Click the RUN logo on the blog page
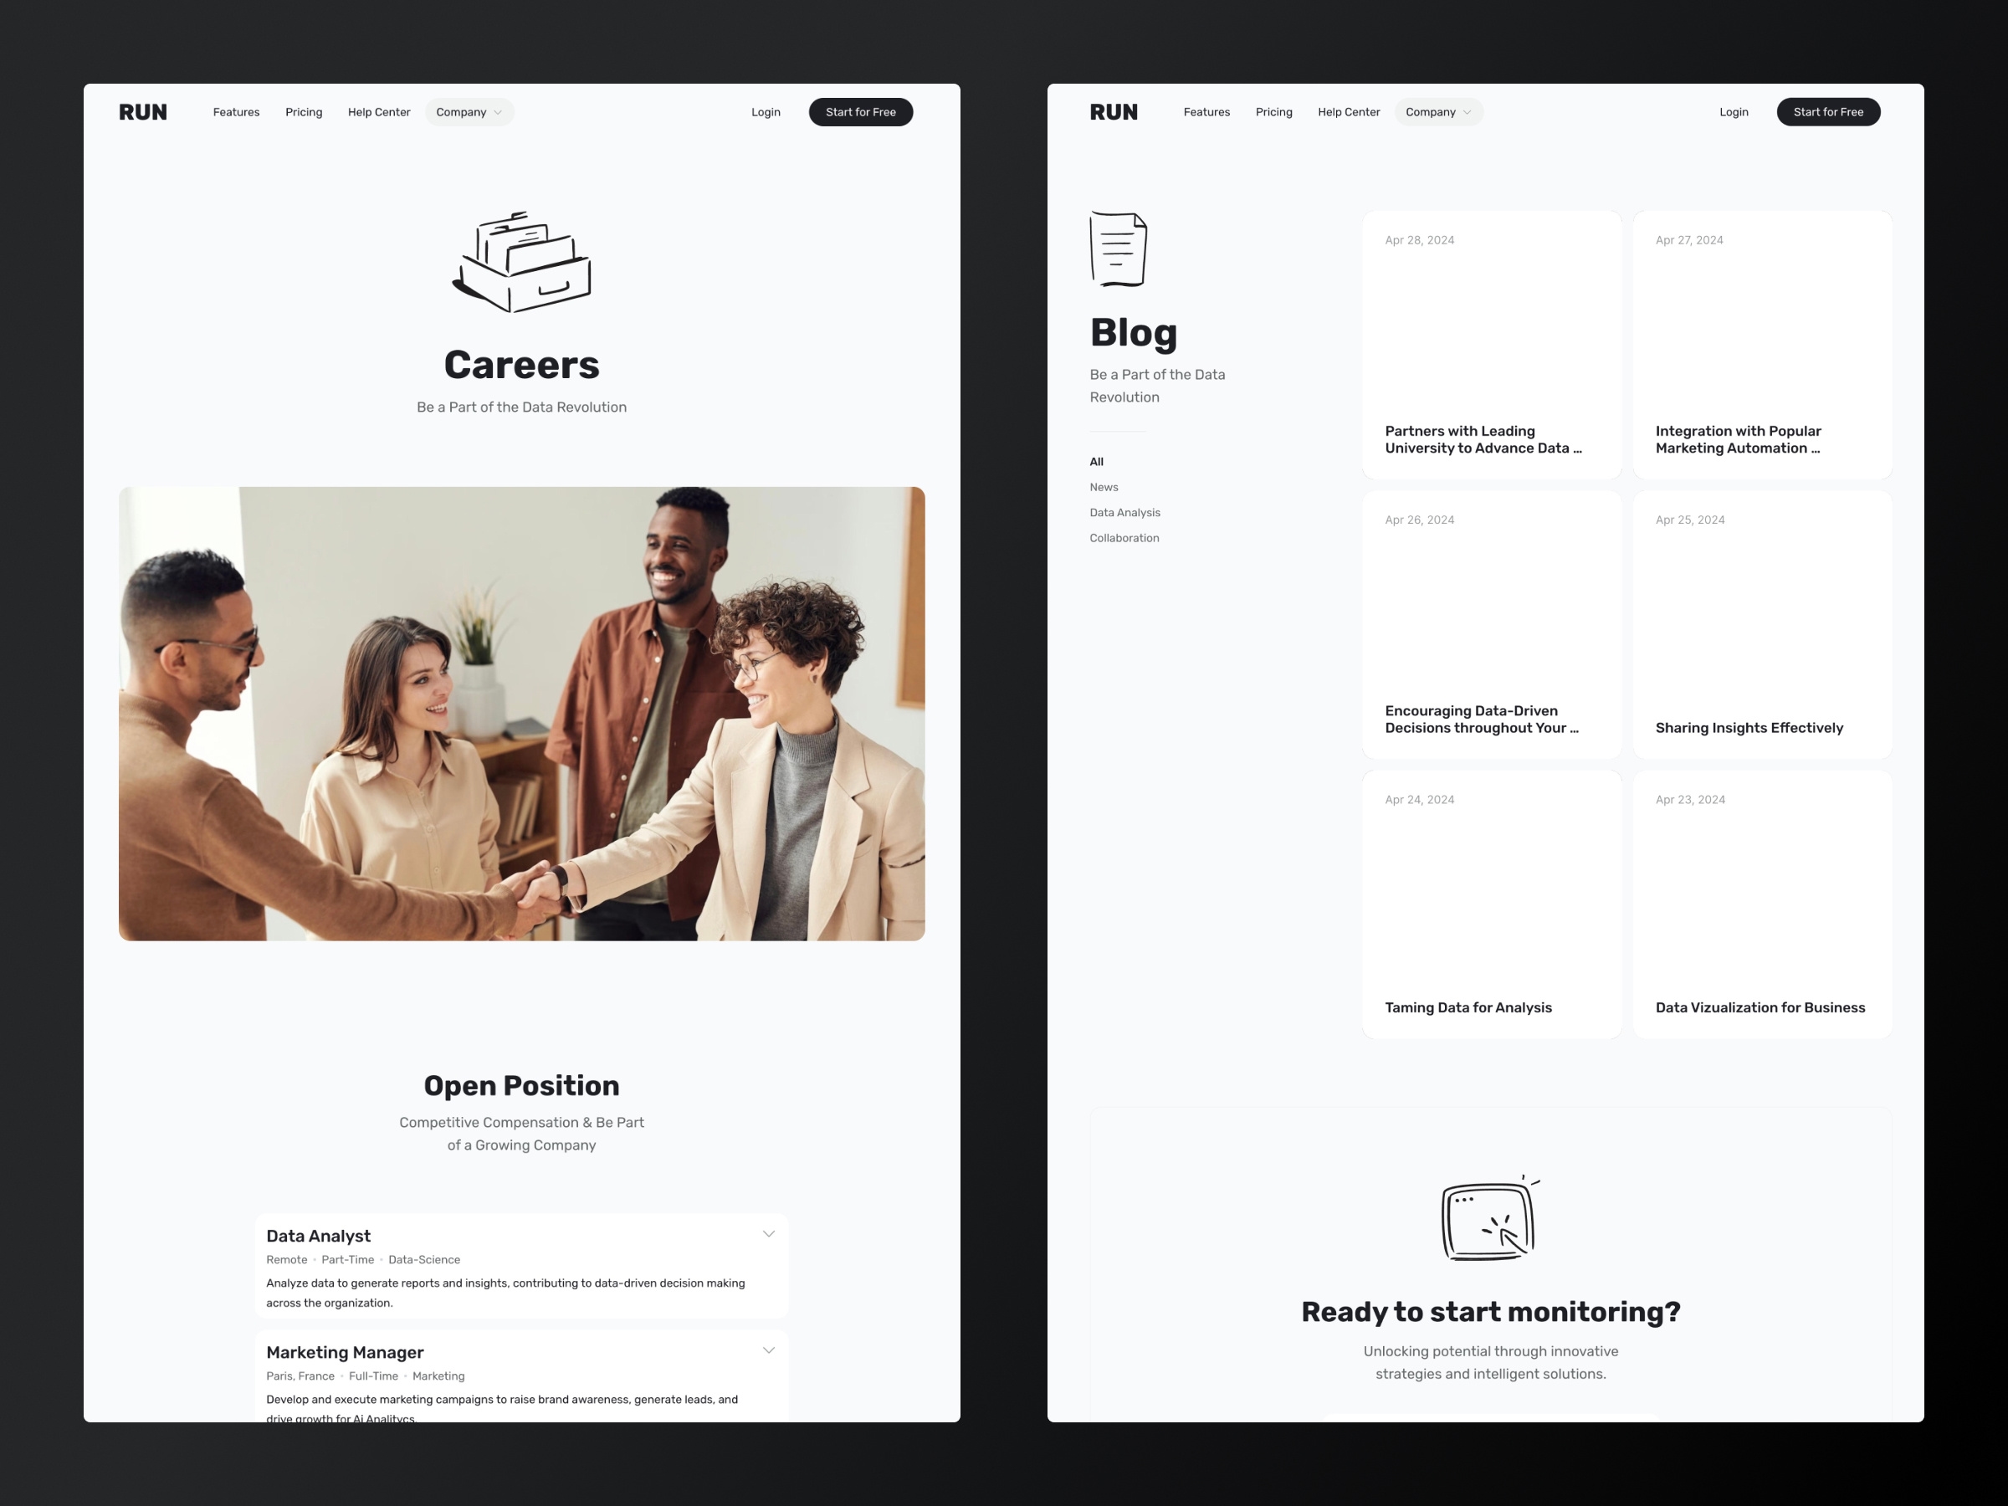The image size is (2008, 1506). (1112, 110)
